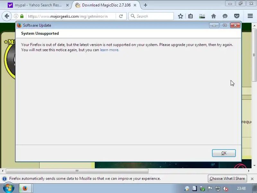Click the green shield tray icon

pyautogui.click(x=202, y=188)
